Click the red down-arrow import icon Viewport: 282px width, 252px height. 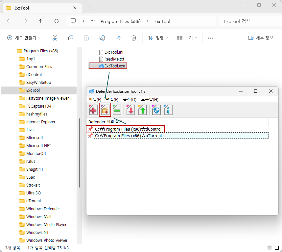coord(131,110)
